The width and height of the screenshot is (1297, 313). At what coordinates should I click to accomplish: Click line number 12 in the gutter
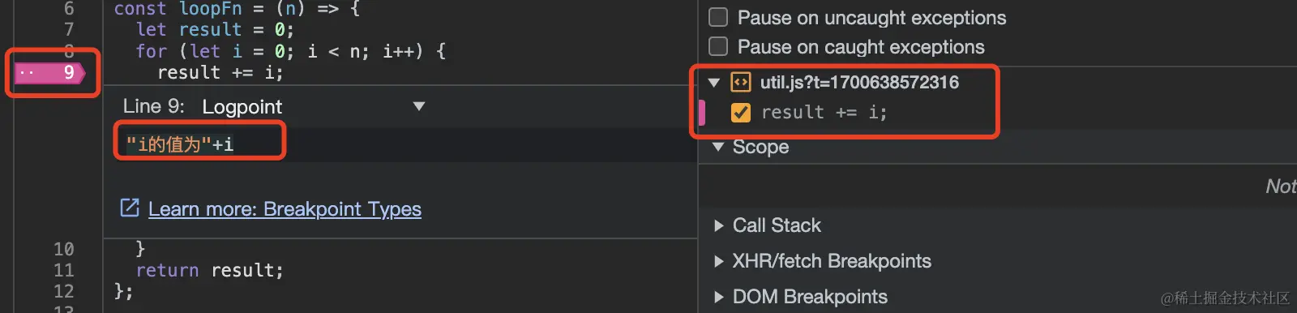coord(64,291)
